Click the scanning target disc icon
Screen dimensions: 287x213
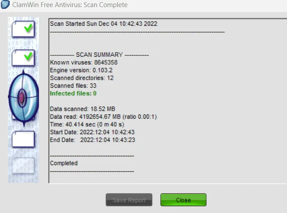[23, 98]
